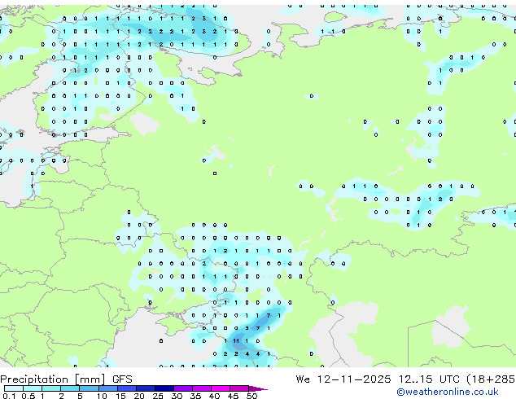Click the legend label "10"

pos(102,396)
